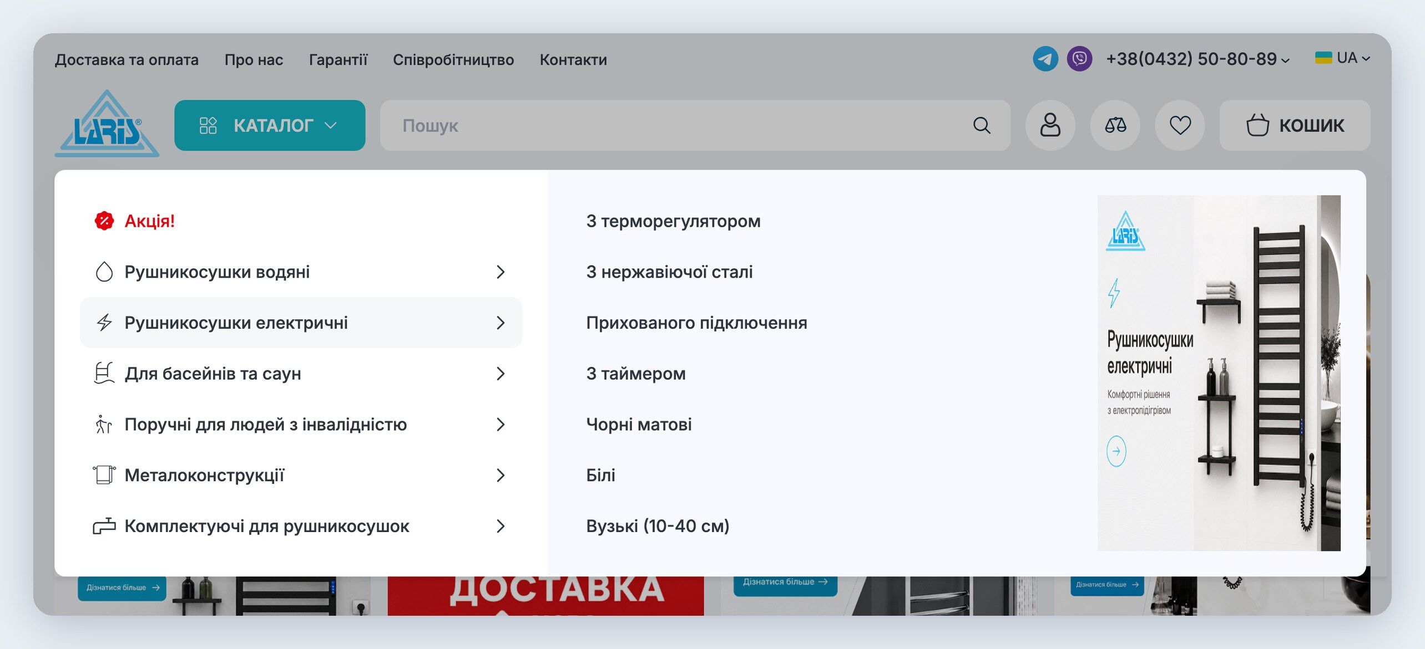This screenshot has height=649, width=1425.
Task: Click the pool ladder icon
Action: (x=104, y=374)
